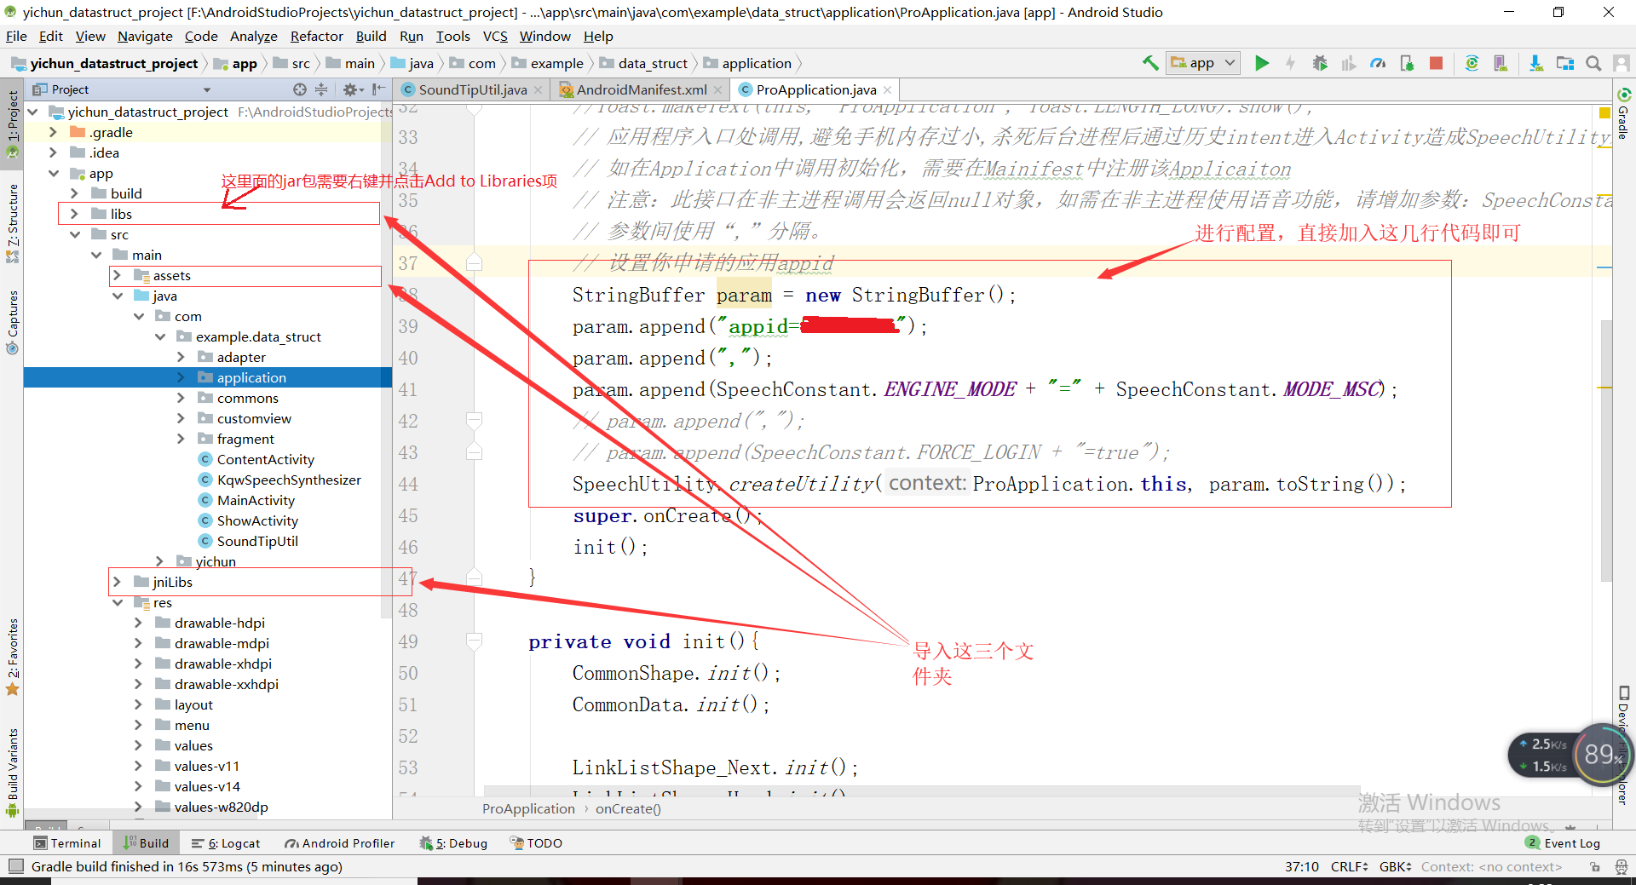Click the yellow warning marker in error stripe
This screenshot has height=885, width=1636.
point(1604,113)
